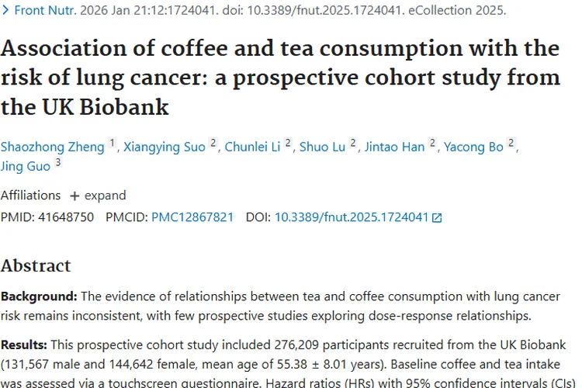Click the external link icon beside the DOI
The image size is (582, 388).
coord(437,218)
